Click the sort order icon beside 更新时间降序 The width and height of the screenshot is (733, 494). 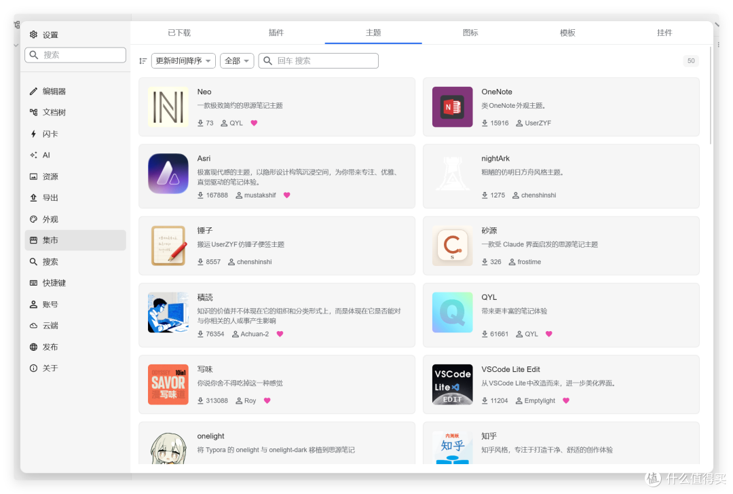pos(143,61)
